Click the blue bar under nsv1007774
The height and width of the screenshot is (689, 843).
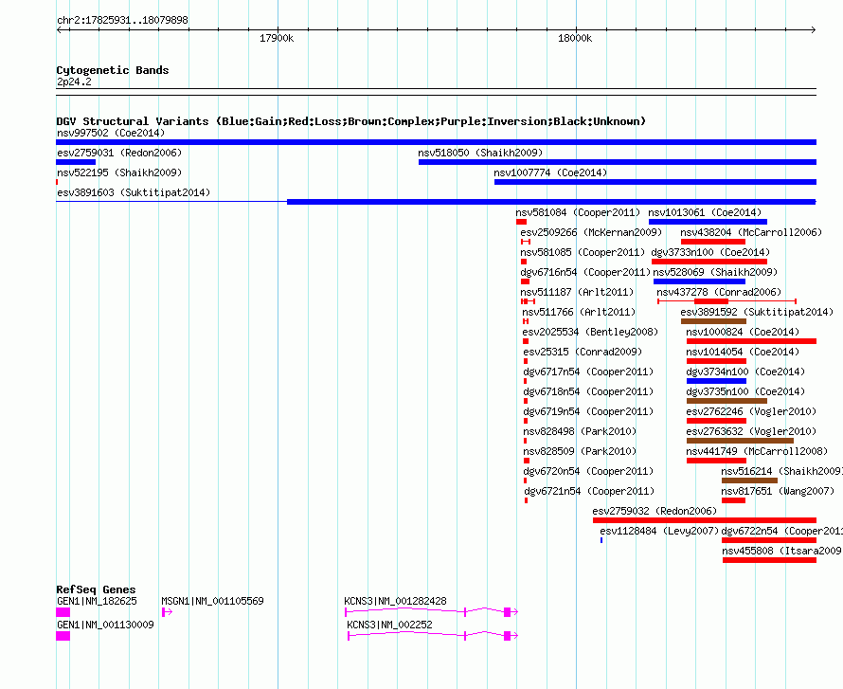[655, 182]
